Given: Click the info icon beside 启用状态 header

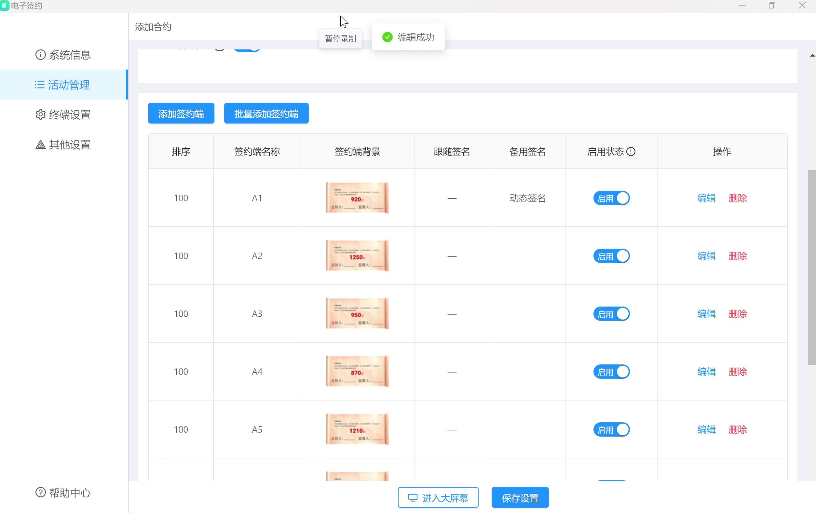Looking at the screenshot, I should [x=631, y=151].
